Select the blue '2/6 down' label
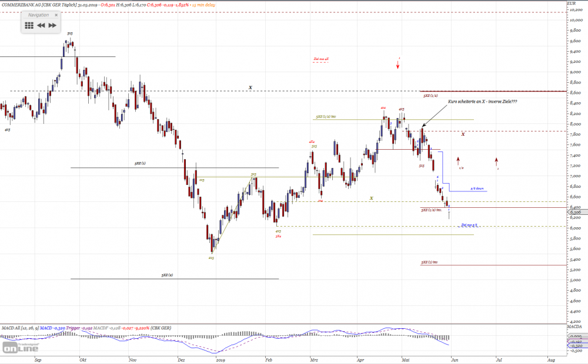Screen dimensions: 588x364 (x=477, y=188)
